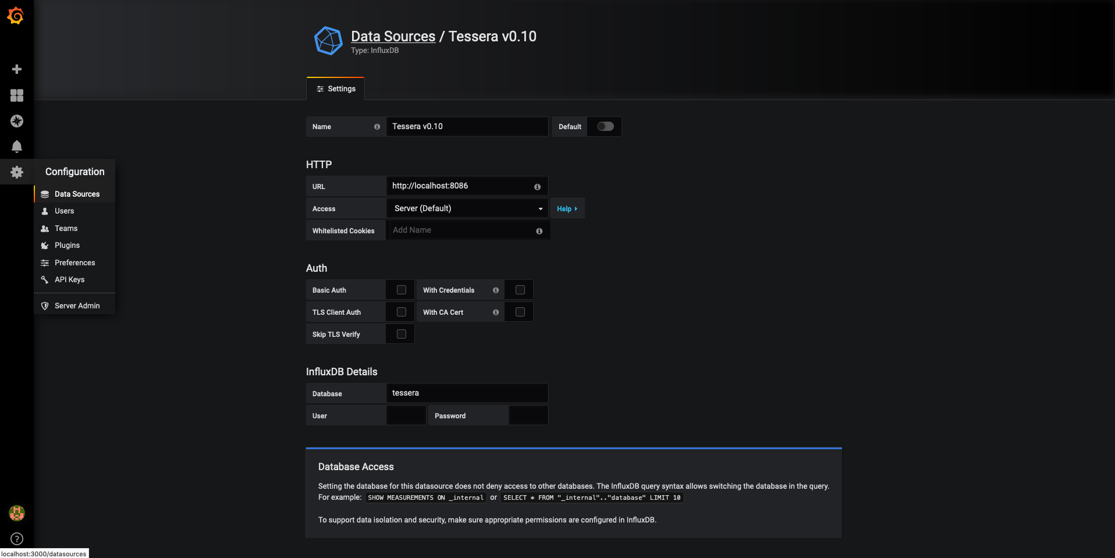Click info icon beside With Credentials
The height and width of the screenshot is (558, 1115).
click(x=496, y=290)
